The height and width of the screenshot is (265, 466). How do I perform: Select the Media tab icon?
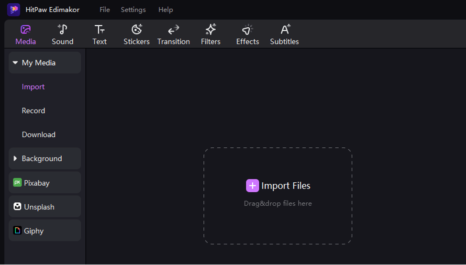pos(26,30)
